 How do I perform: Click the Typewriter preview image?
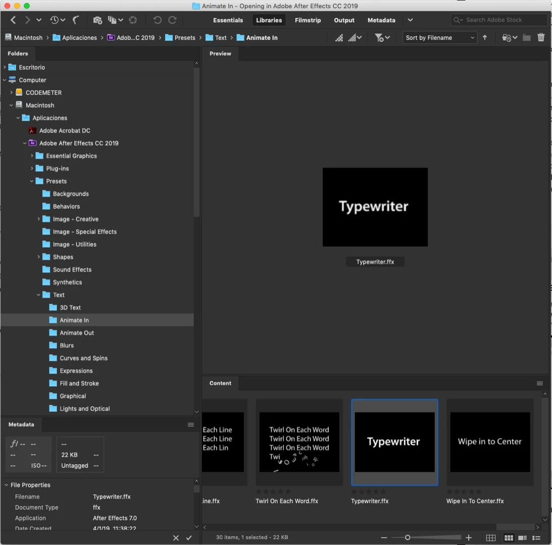375,207
